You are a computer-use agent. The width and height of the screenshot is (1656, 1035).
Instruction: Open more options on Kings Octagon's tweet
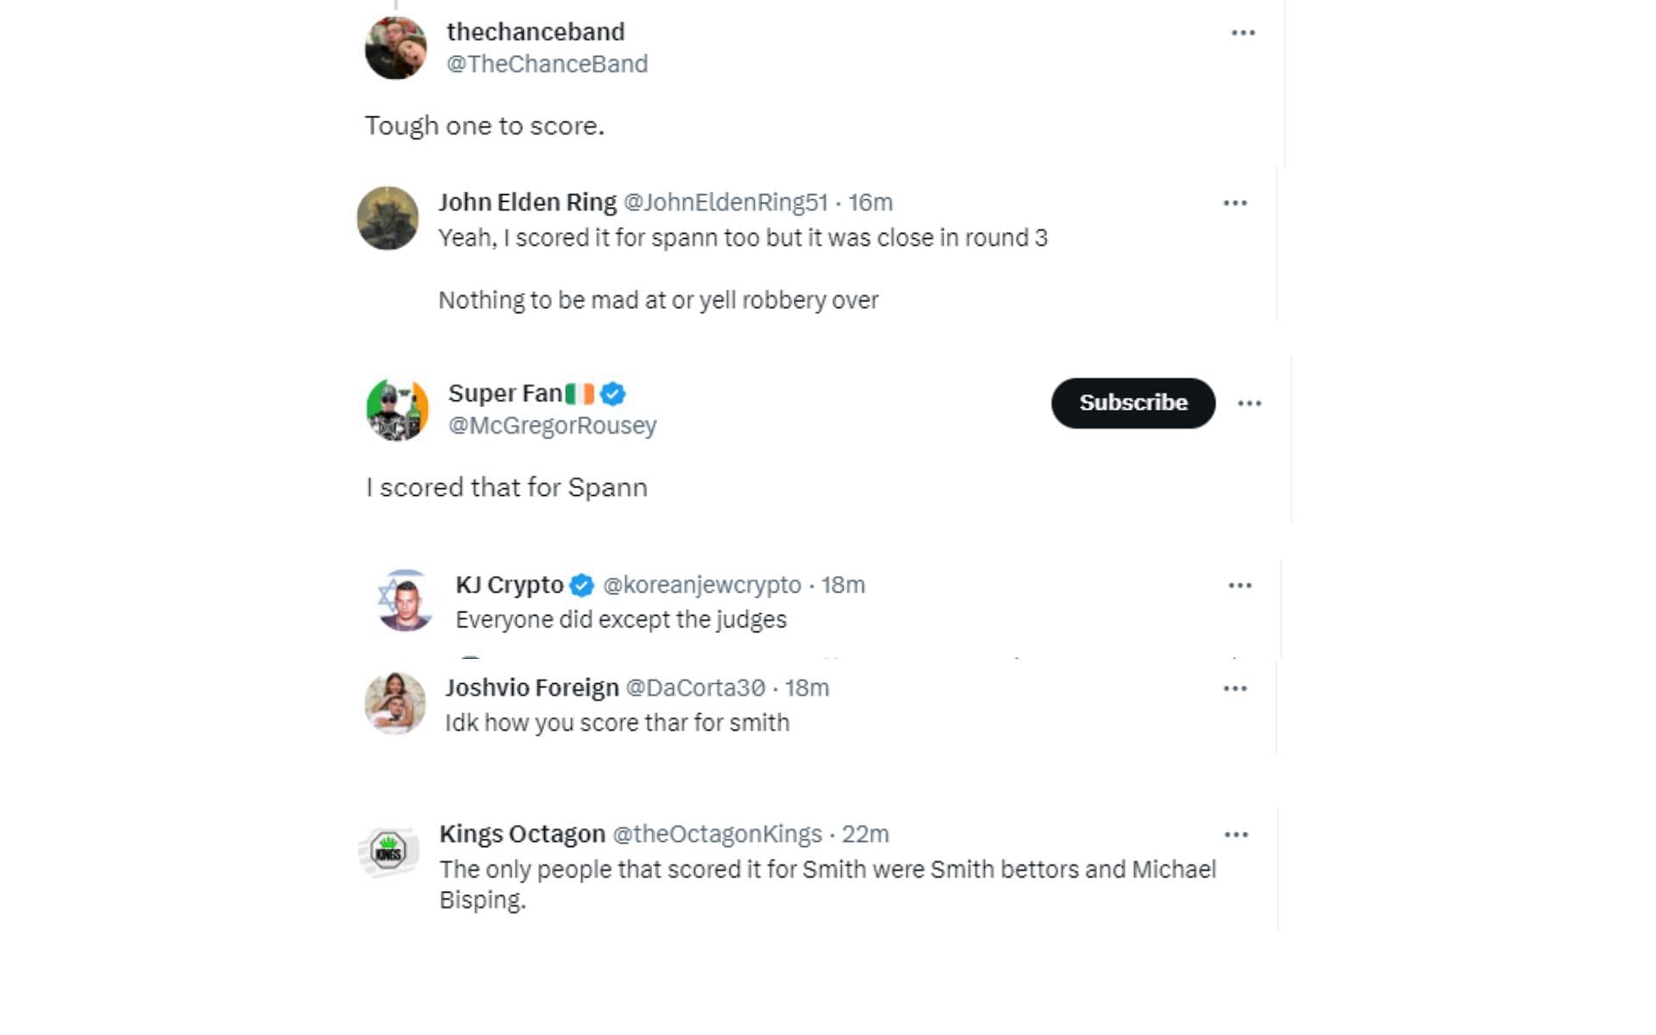[x=1236, y=834]
